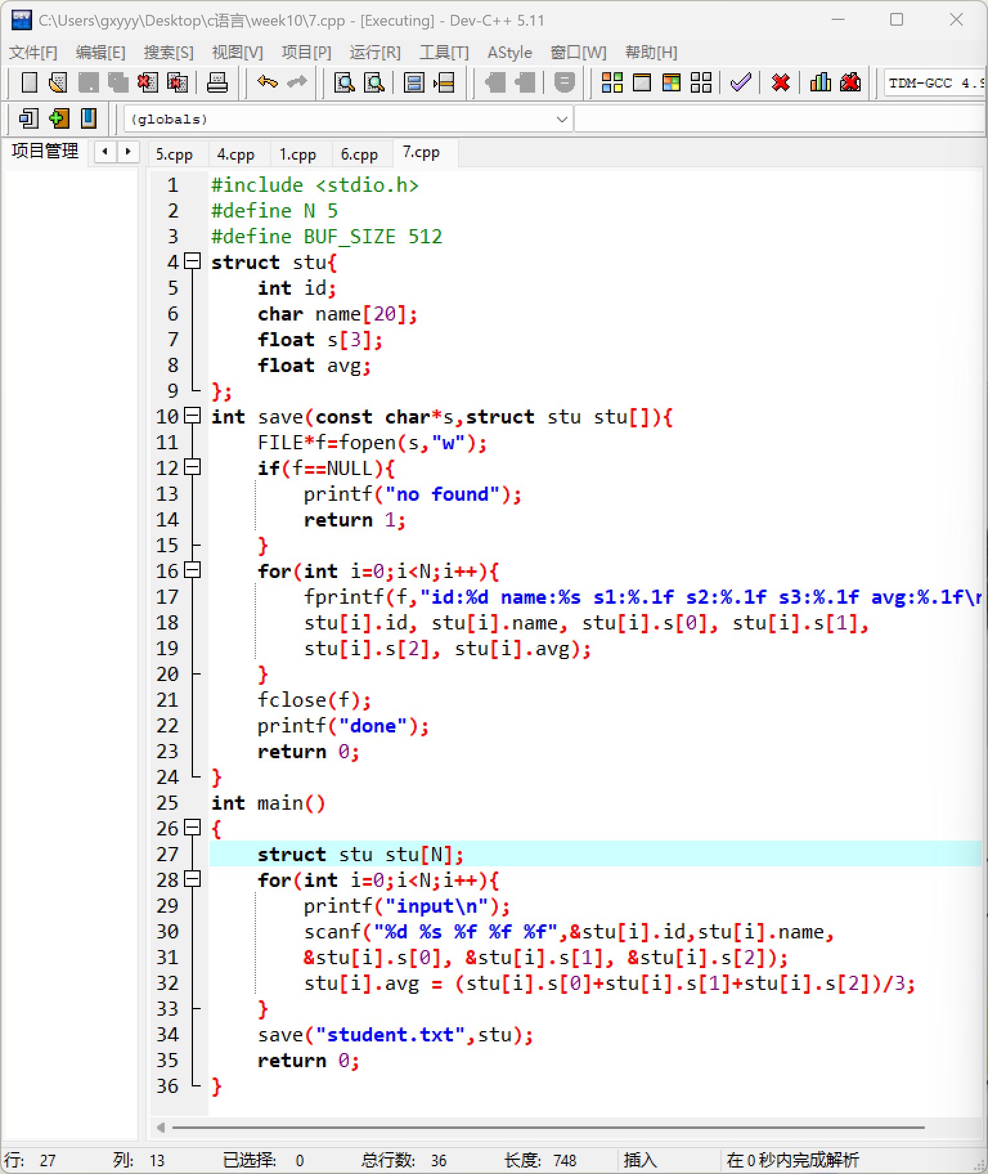
Task: Click the editor scrollbar left arrow
Action: pyautogui.click(x=160, y=1127)
